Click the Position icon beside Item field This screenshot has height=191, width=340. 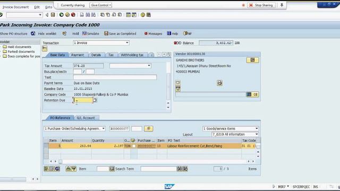(x=112, y=169)
